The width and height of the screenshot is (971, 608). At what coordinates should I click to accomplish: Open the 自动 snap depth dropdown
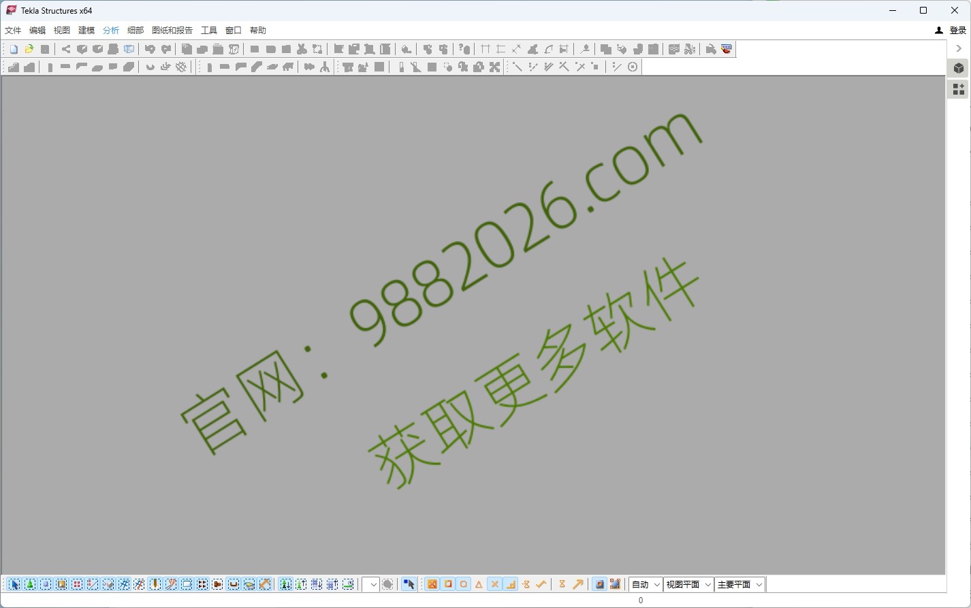point(646,584)
